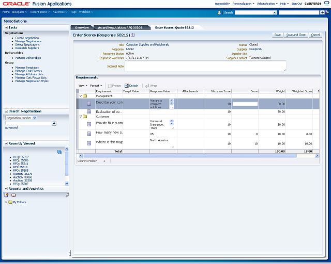Click the Negotiation Number search text field

coord(28,123)
